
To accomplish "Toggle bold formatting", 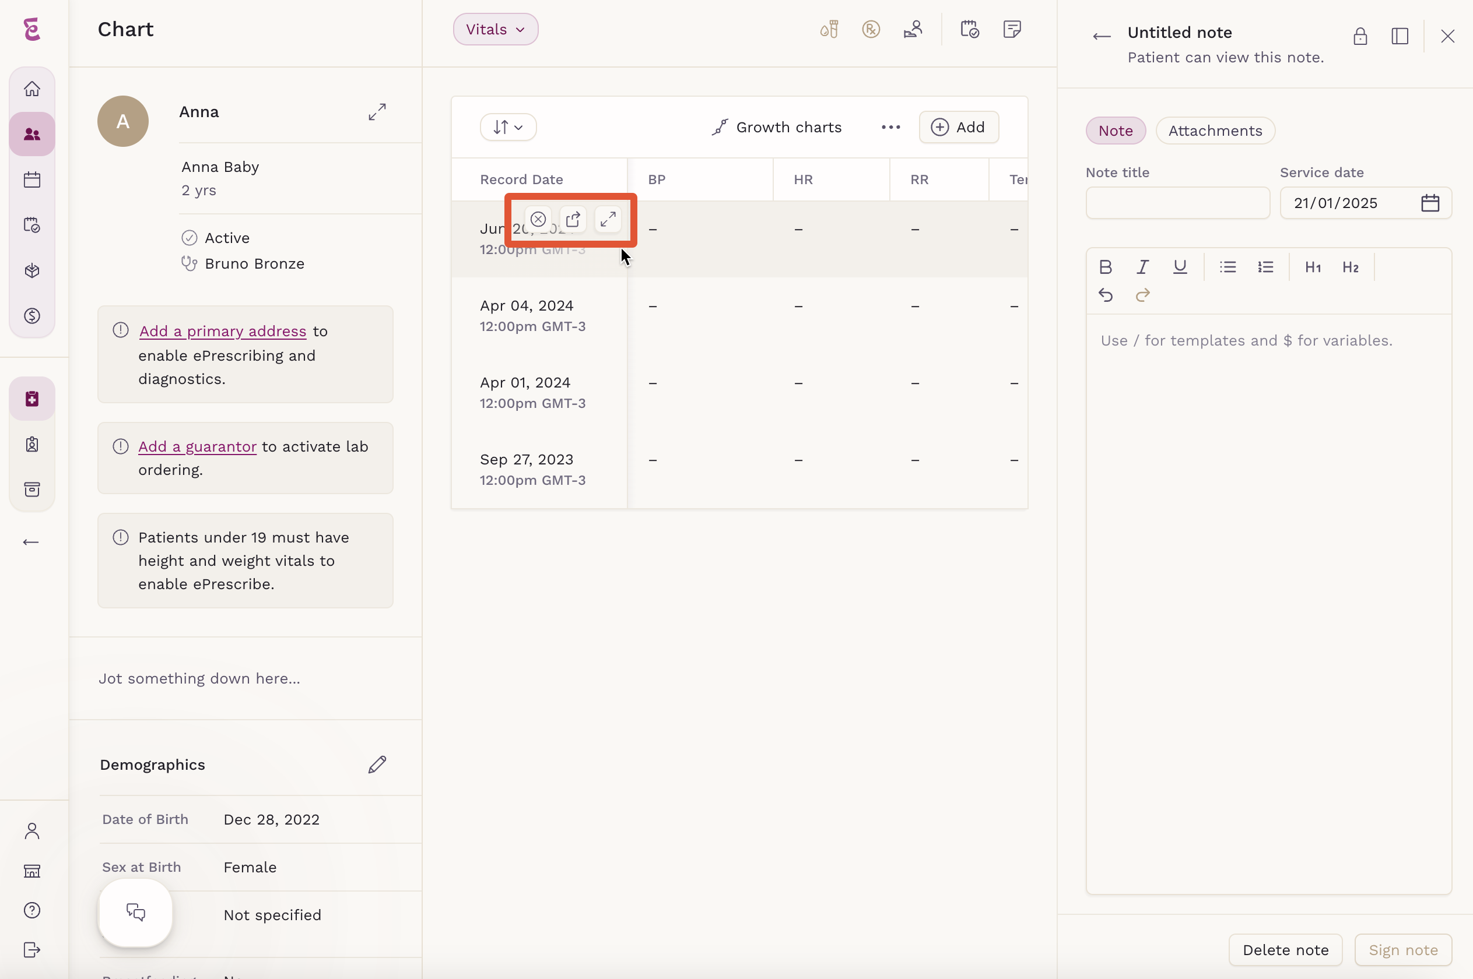I will coord(1106,267).
